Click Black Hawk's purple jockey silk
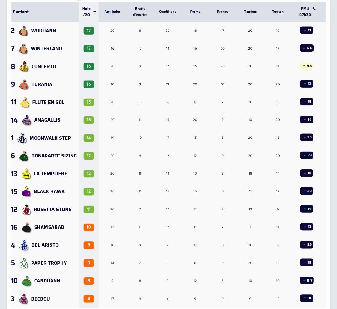 click(x=26, y=192)
